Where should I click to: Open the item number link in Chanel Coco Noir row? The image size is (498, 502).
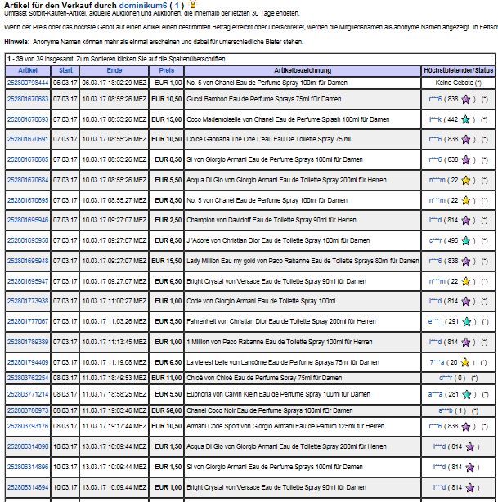coord(28,410)
